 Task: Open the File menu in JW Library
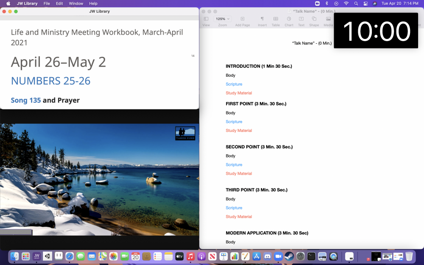coord(47,3)
